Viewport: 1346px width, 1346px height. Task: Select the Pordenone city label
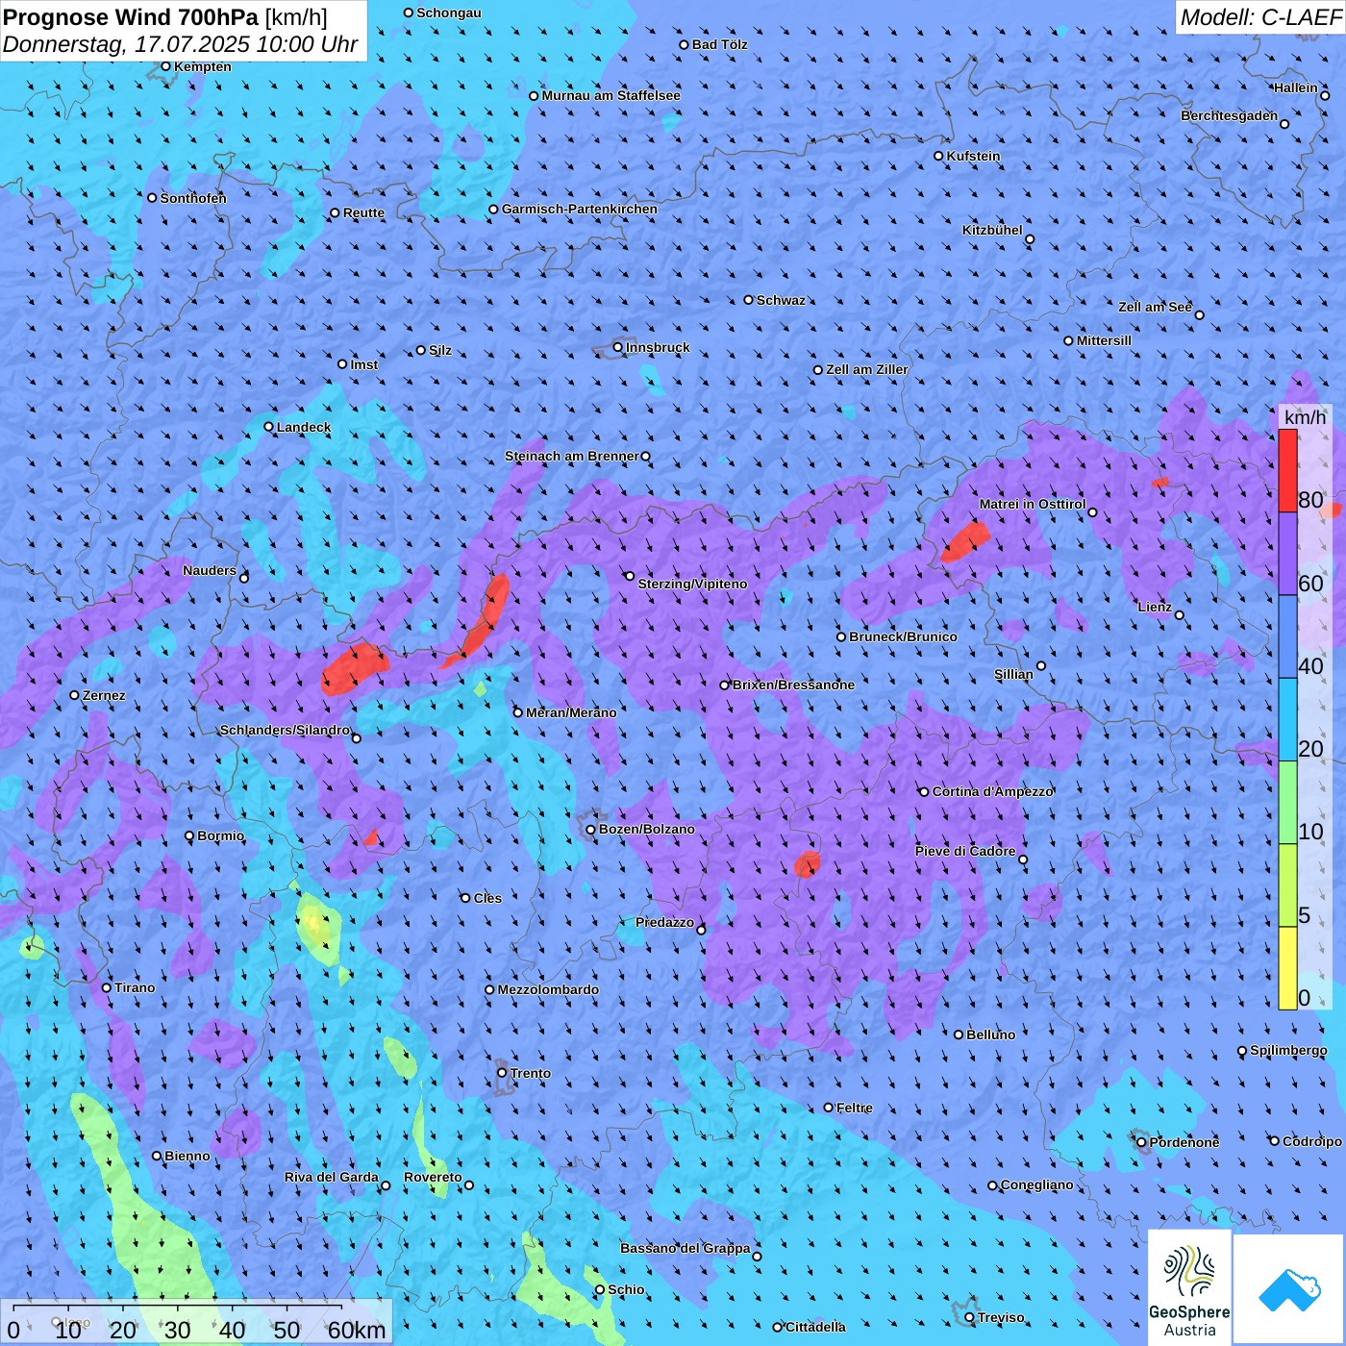(x=1184, y=1142)
